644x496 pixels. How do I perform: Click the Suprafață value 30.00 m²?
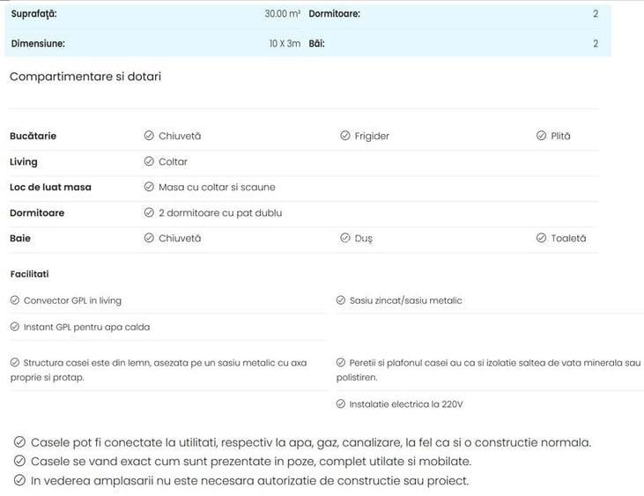[x=282, y=14]
